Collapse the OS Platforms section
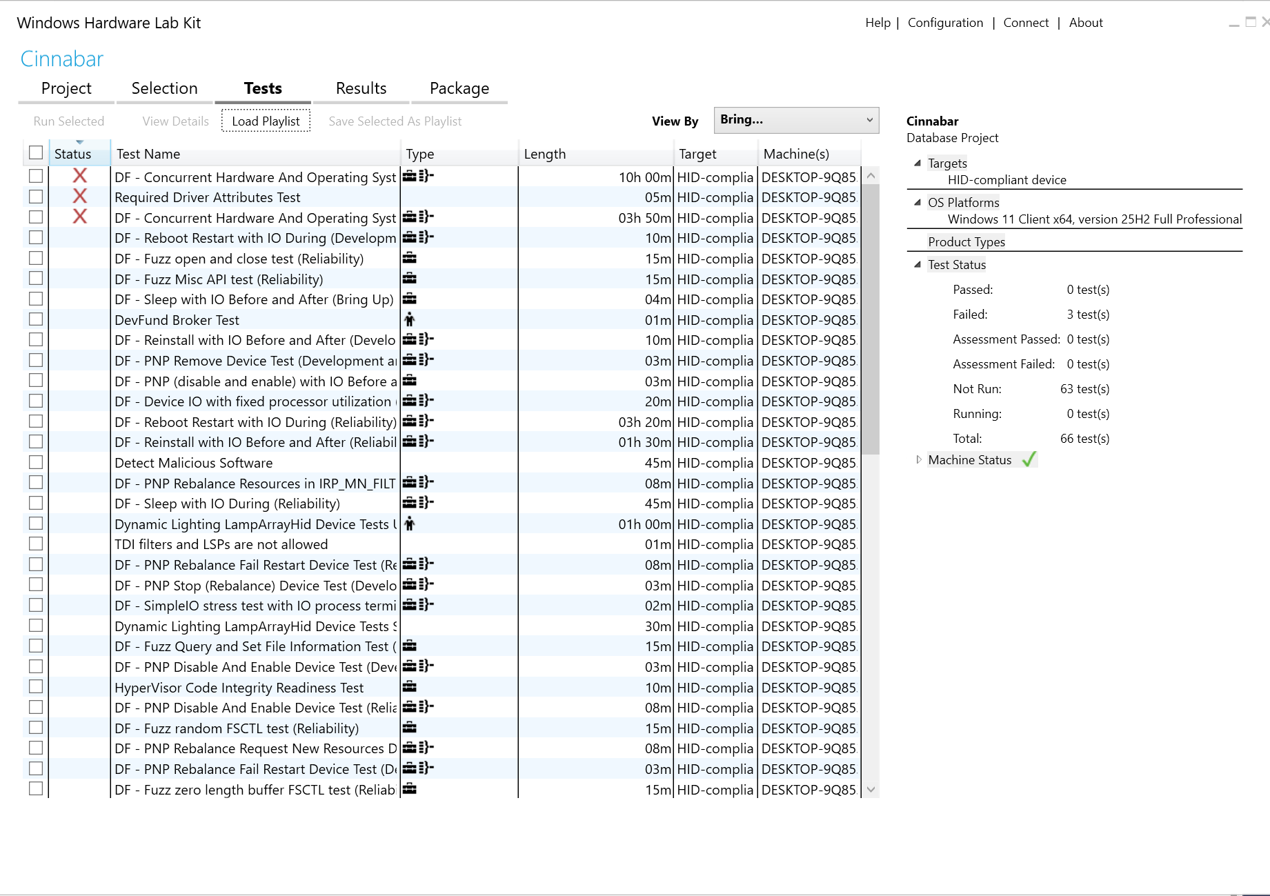1270x896 pixels. (917, 203)
